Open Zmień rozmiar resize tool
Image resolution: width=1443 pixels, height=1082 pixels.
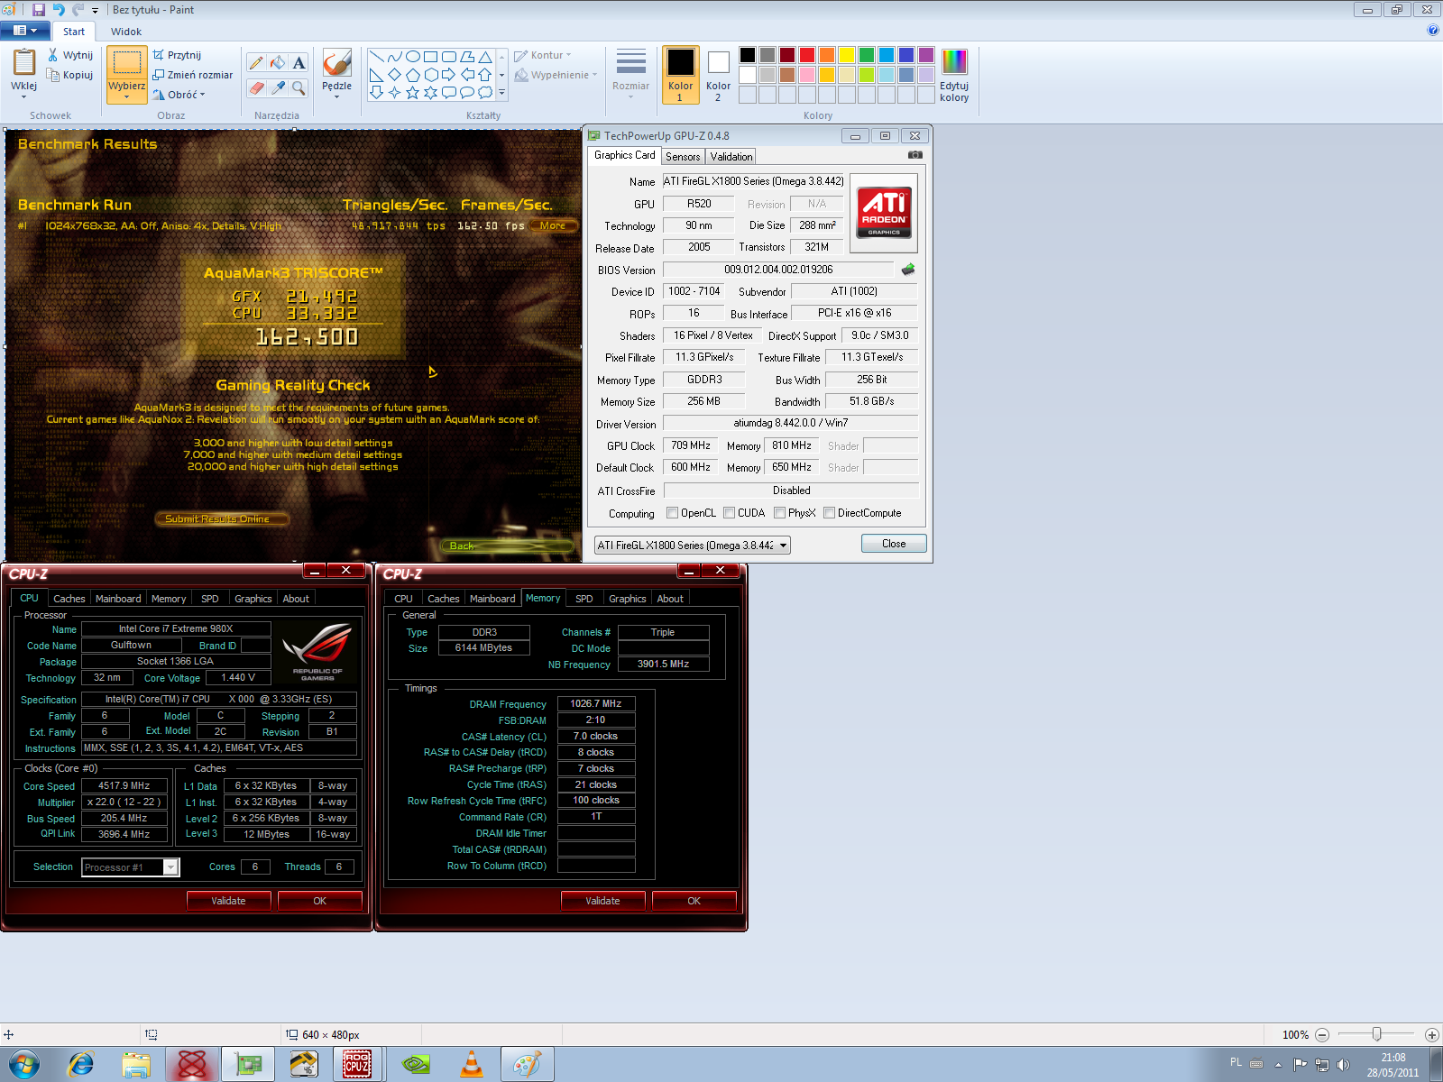pyautogui.click(x=193, y=75)
